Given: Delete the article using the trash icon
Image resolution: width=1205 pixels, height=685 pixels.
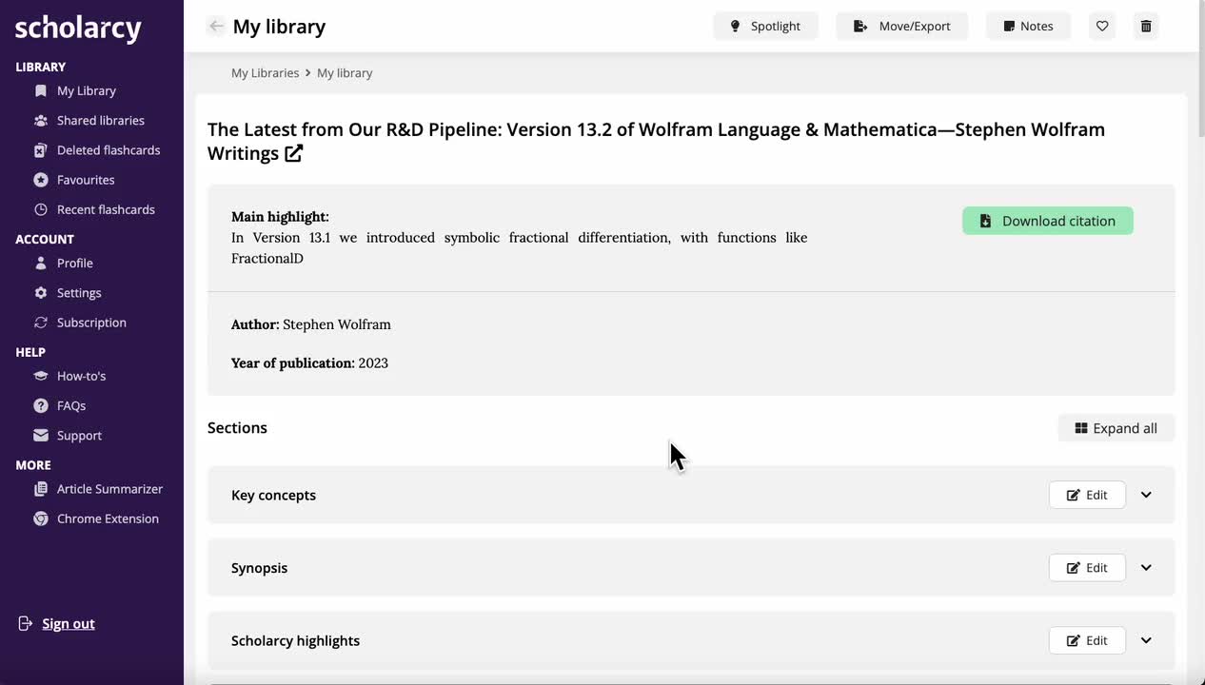Looking at the screenshot, I should click(x=1145, y=26).
